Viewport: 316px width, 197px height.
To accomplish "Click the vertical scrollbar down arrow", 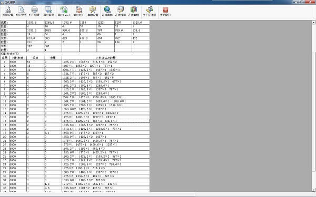I will (313, 190).
